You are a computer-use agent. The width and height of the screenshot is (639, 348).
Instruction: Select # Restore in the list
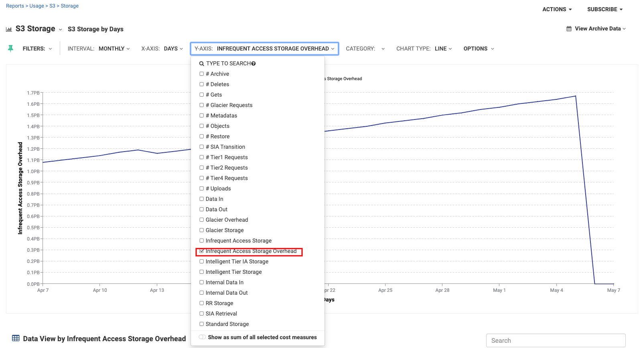pyautogui.click(x=202, y=136)
